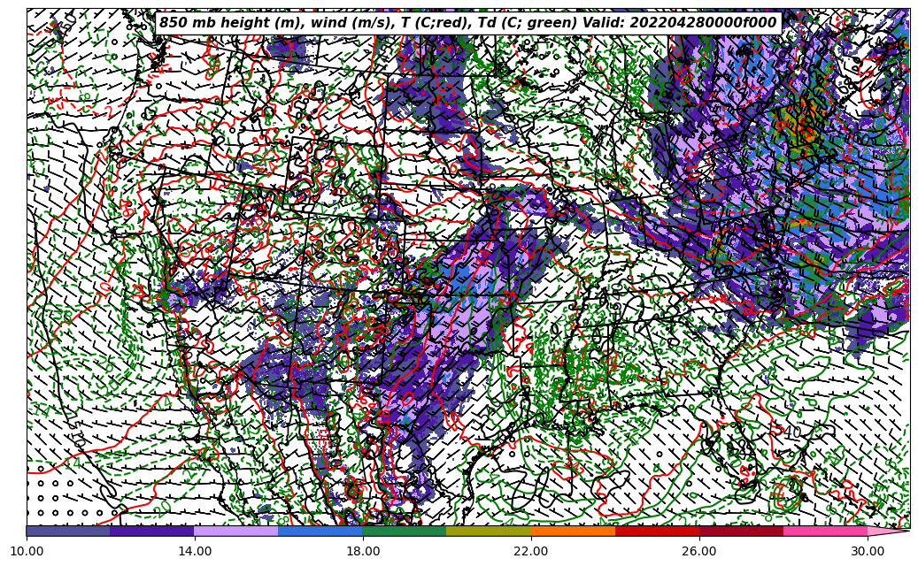
Task: Click the 14.00 colorbar tick label
Action: [195, 551]
